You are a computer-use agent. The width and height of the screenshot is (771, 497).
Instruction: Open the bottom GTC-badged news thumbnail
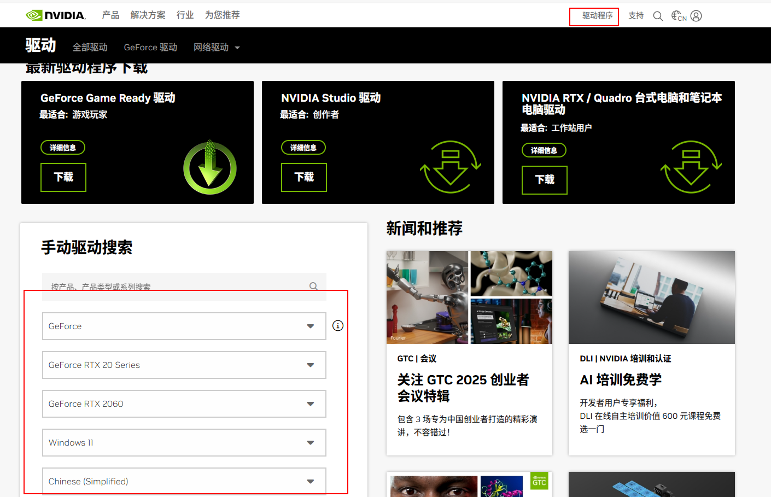(469, 484)
